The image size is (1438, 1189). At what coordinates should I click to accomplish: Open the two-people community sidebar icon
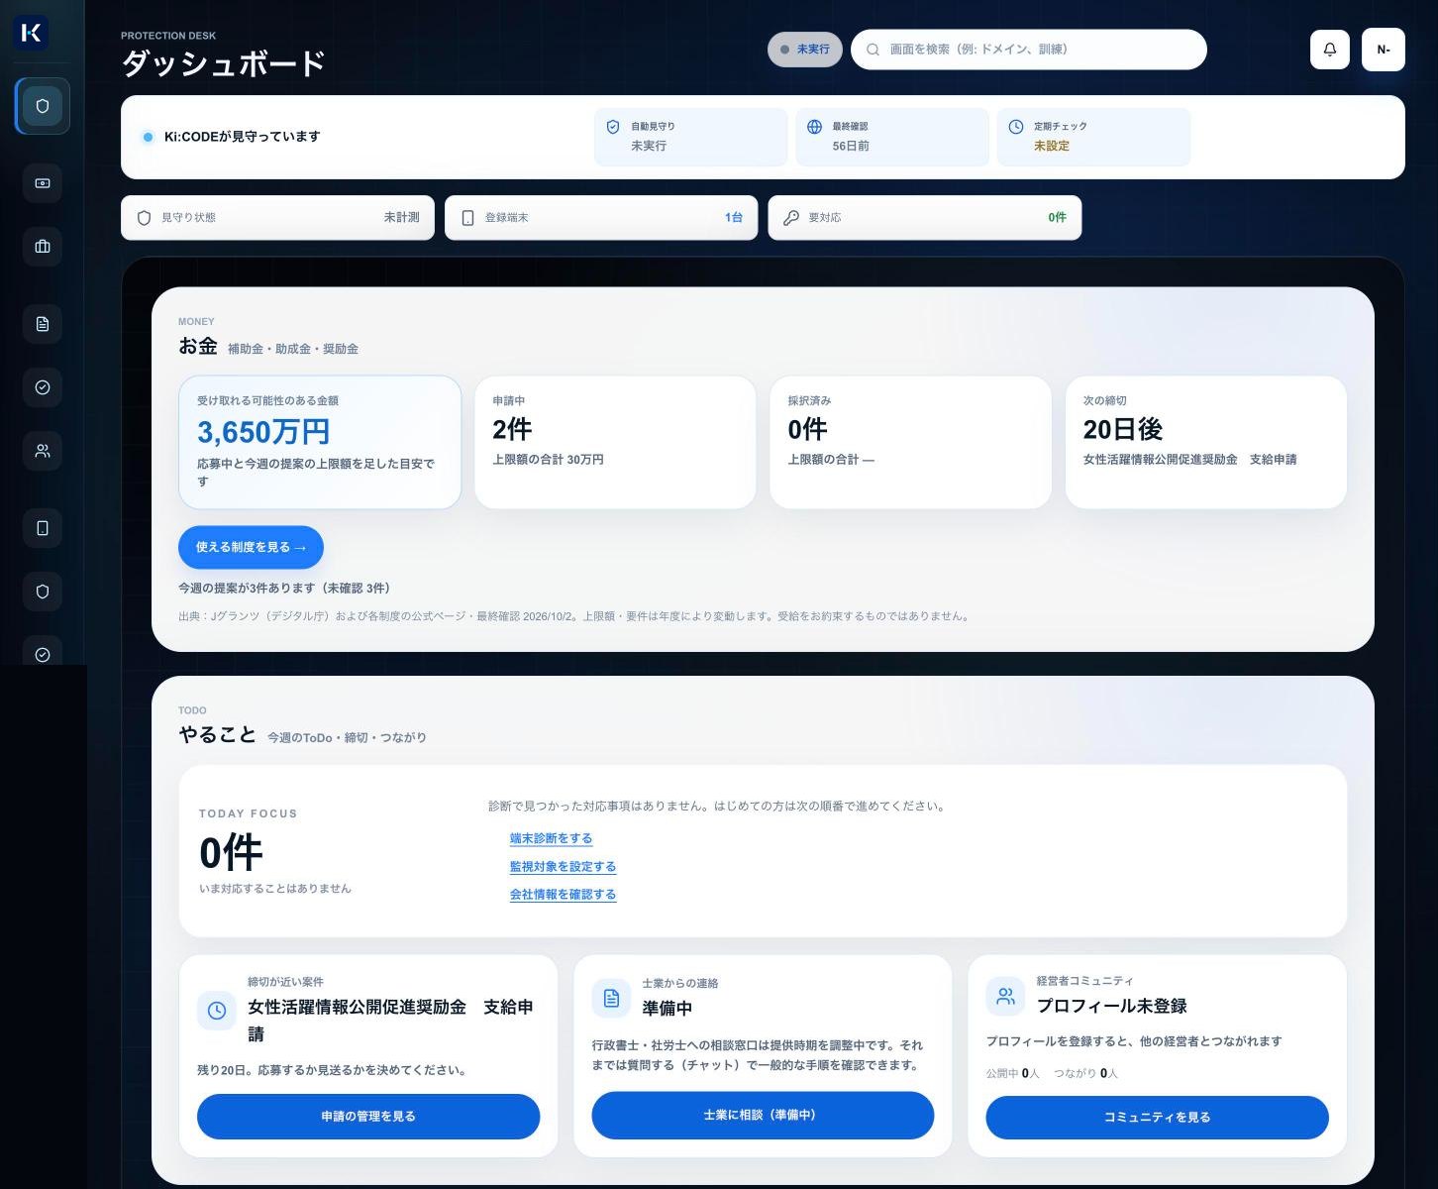pyautogui.click(x=43, y=451)
